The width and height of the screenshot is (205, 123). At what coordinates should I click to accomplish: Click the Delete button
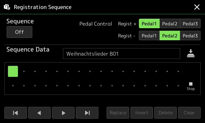coord(166,113)
